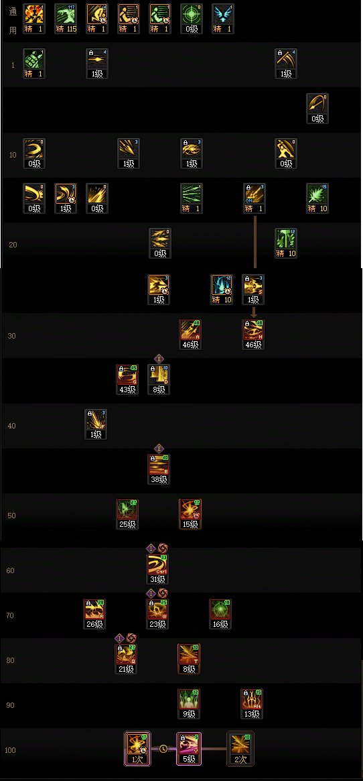The width and height of the screenshot is (363, 781).
Task: Pick the 21级 skill bound to Q
Action: click(126, 659)
